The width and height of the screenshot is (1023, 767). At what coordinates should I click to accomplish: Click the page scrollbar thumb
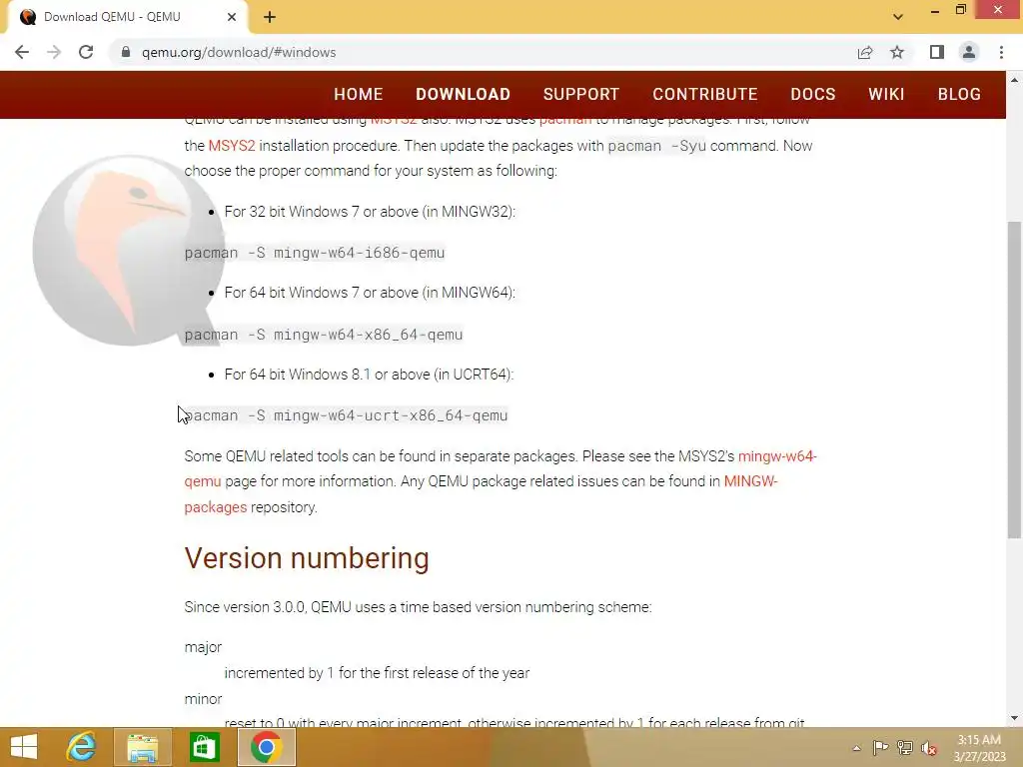pyautogui.click(x=1014, y=380)
